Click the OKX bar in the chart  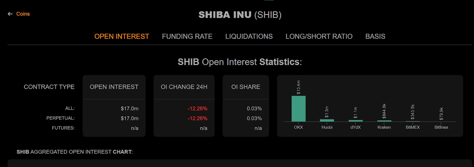(x=298, y=109)
